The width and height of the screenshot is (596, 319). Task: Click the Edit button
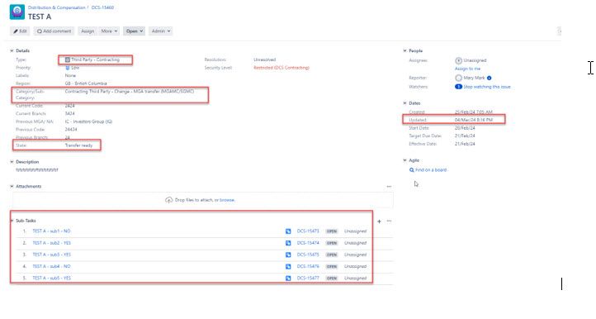(x=20, y=31)
